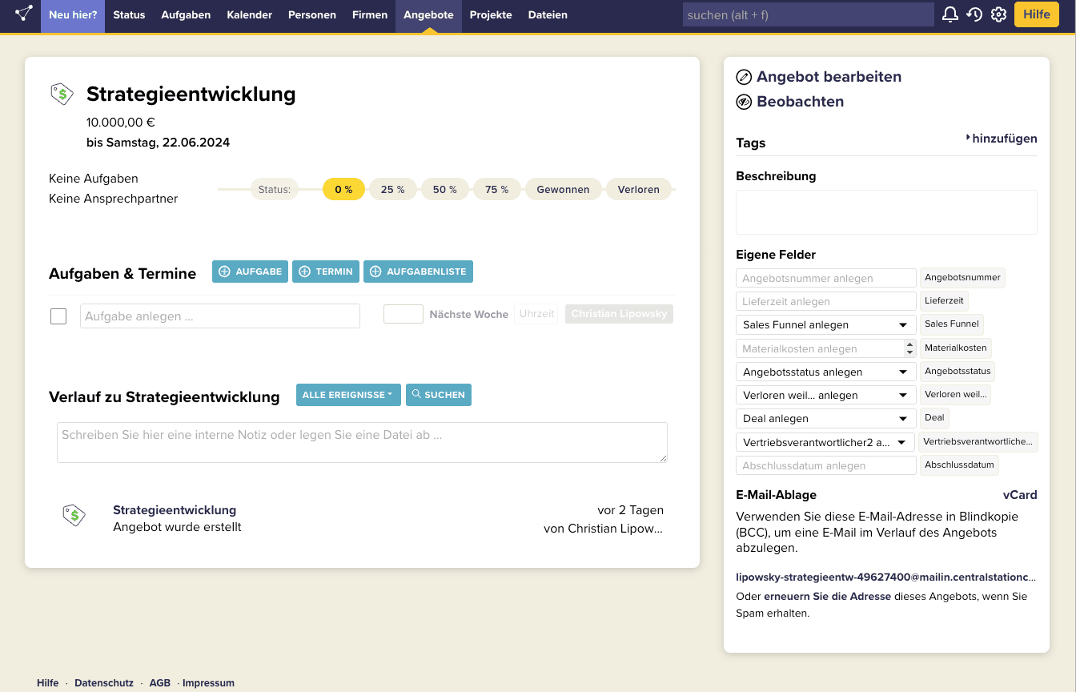Open the settings gear icon
The height and width of the screenshot is (692, 1076).
pyautogui.click(x=998, y=14)
